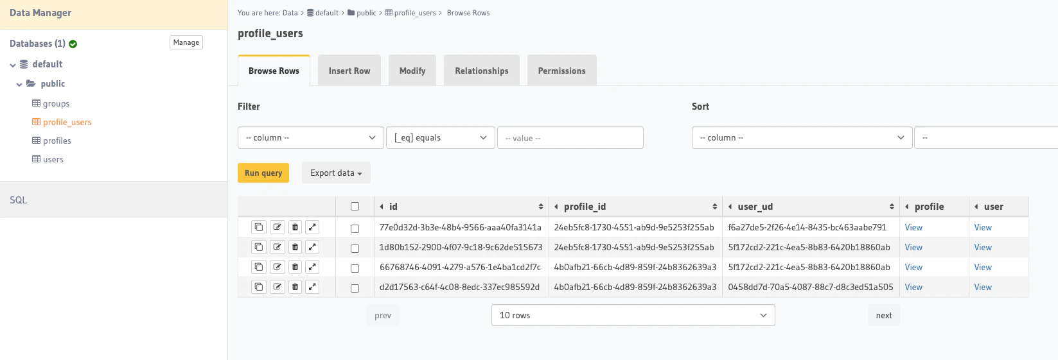Open the Sort column dropdown

tap(802, 138)
